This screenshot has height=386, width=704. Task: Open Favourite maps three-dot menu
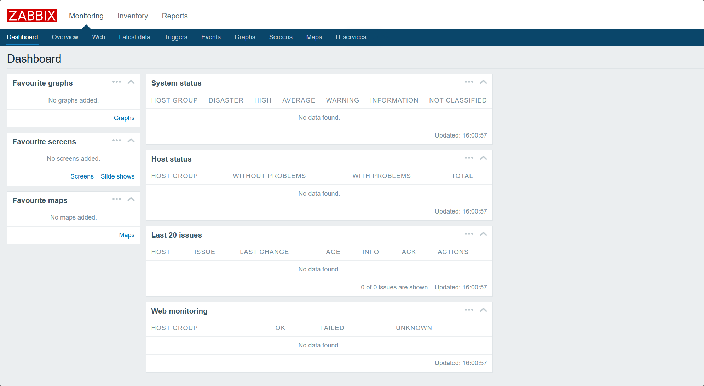(117, 199)
